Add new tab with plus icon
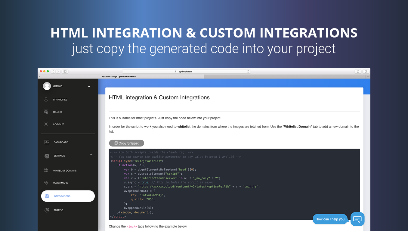 [368, 76]
